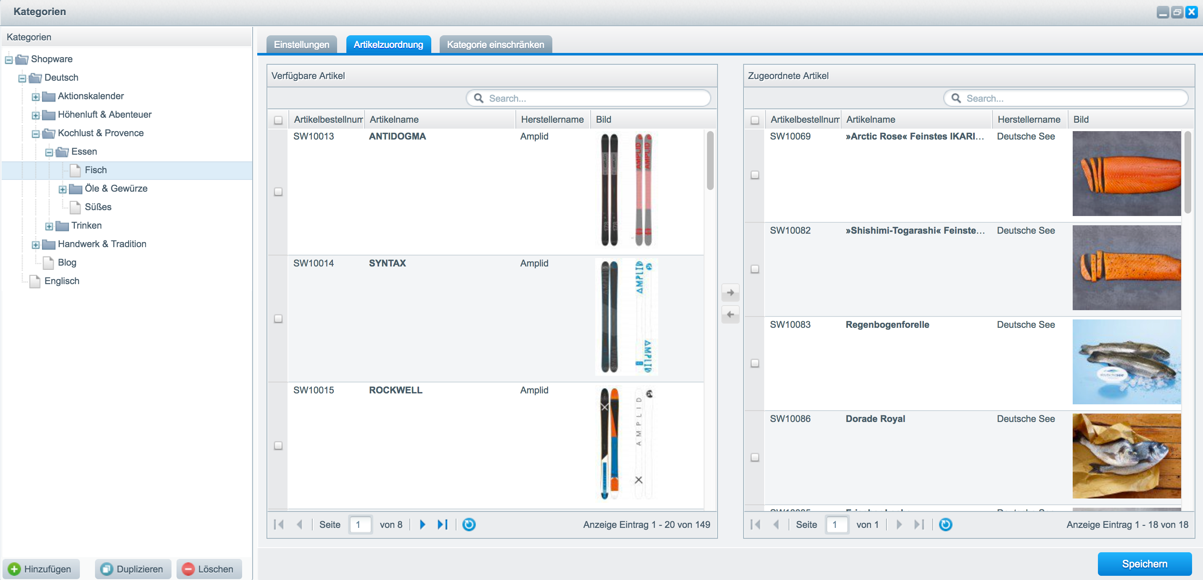Select all in Zugeordnete Artikel header checkbox
The width and height of the screenshot is (1203, 580).
point(755,120)
